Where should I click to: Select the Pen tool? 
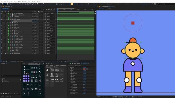click(x=28, y=4)
